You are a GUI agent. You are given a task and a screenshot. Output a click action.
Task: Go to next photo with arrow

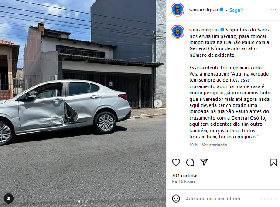pyautogui.click(x=158, y=103)
